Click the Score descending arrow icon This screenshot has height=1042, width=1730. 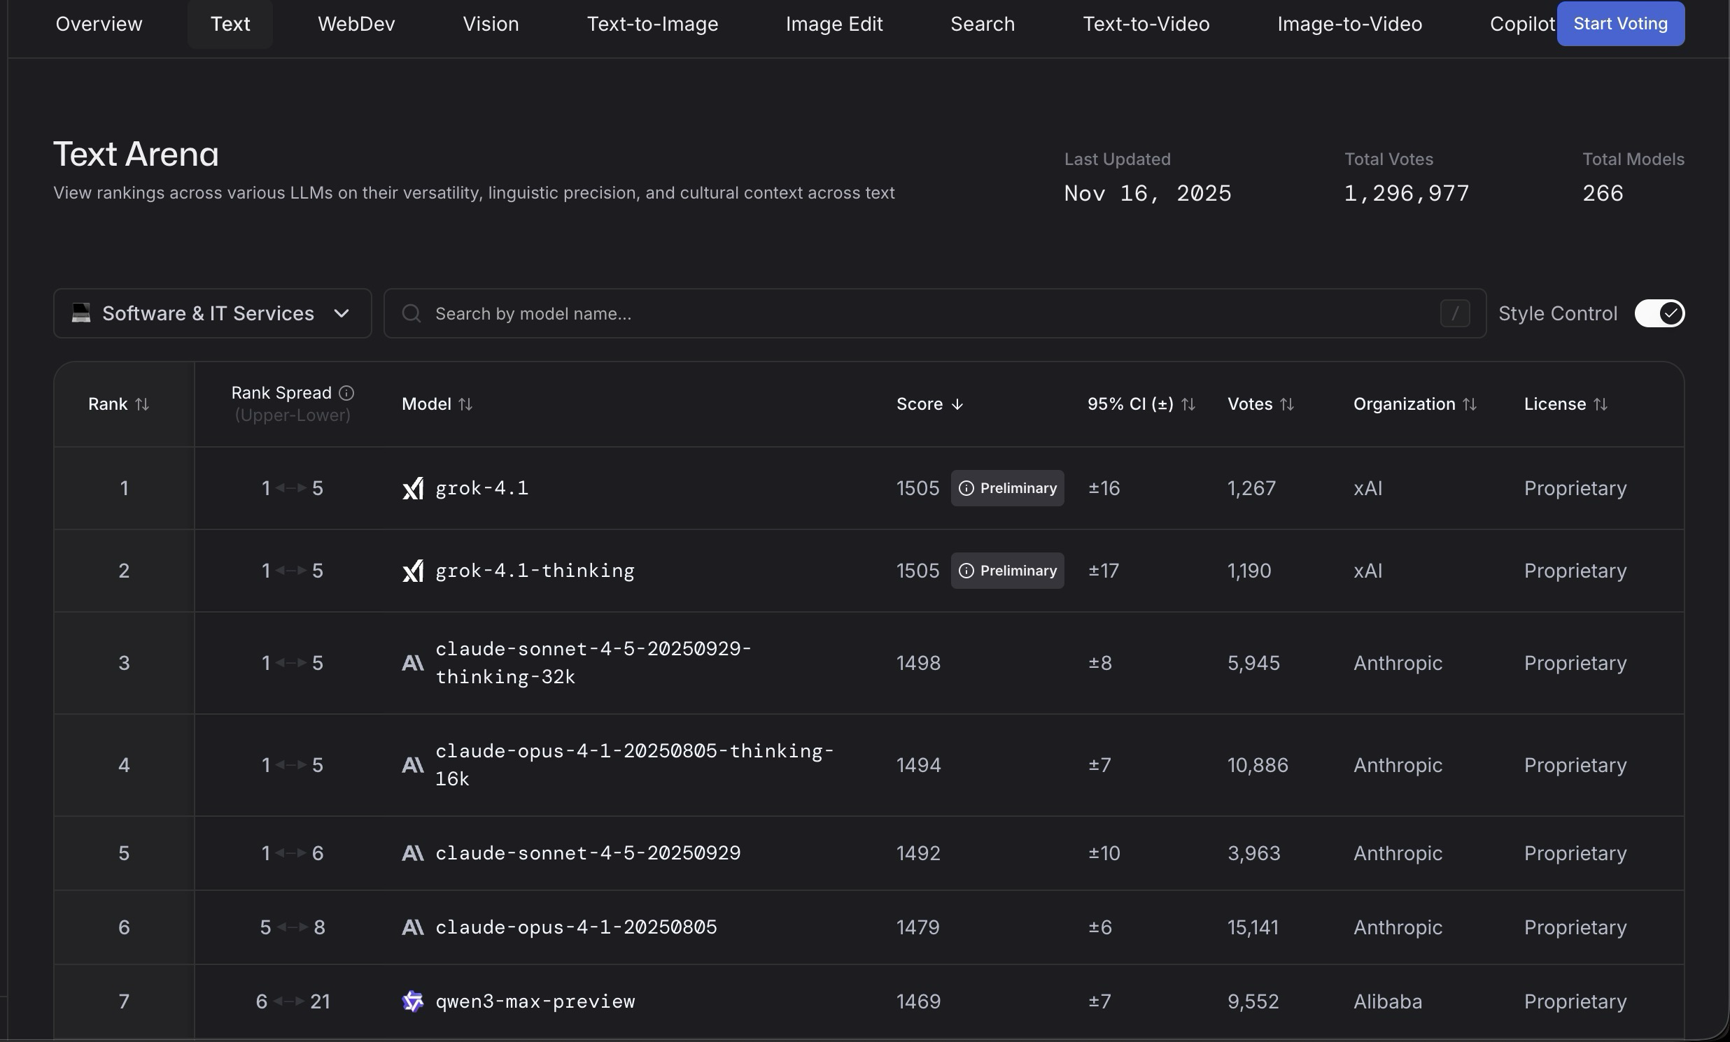point(957,404)
